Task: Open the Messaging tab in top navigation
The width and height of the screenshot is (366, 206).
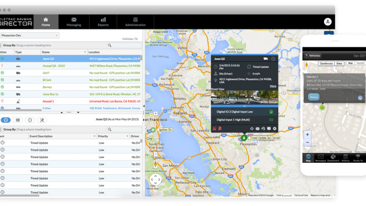Action: coord(74,22)
